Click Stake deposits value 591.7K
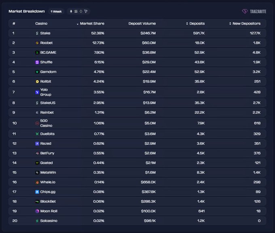The height and width of the screenshot is (233, 275). (x=199, y=33)
